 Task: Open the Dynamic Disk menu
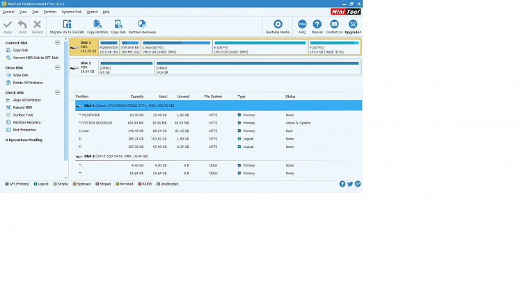click(71, 12)
